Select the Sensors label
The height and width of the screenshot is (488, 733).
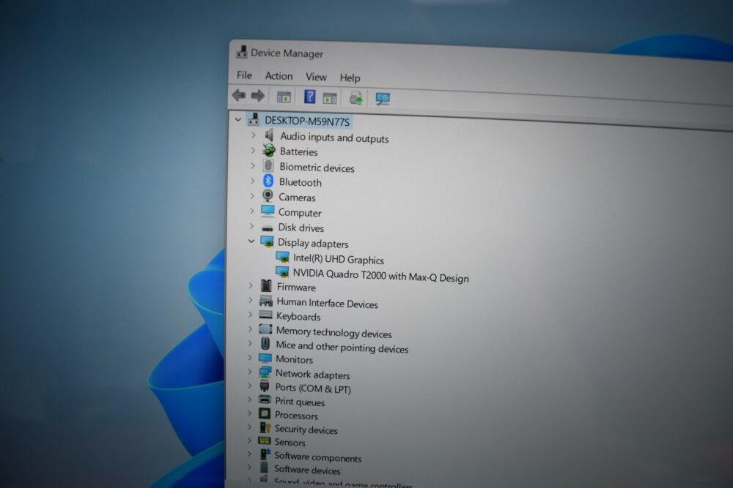tap(290, 443)
